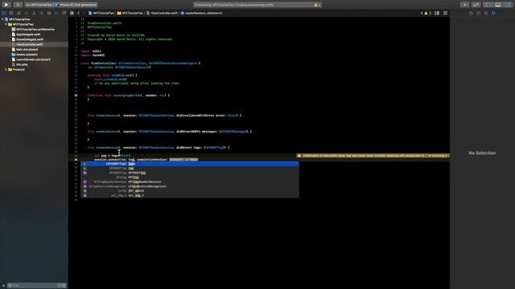Open the editor options layout button

(x=437, y=13)
